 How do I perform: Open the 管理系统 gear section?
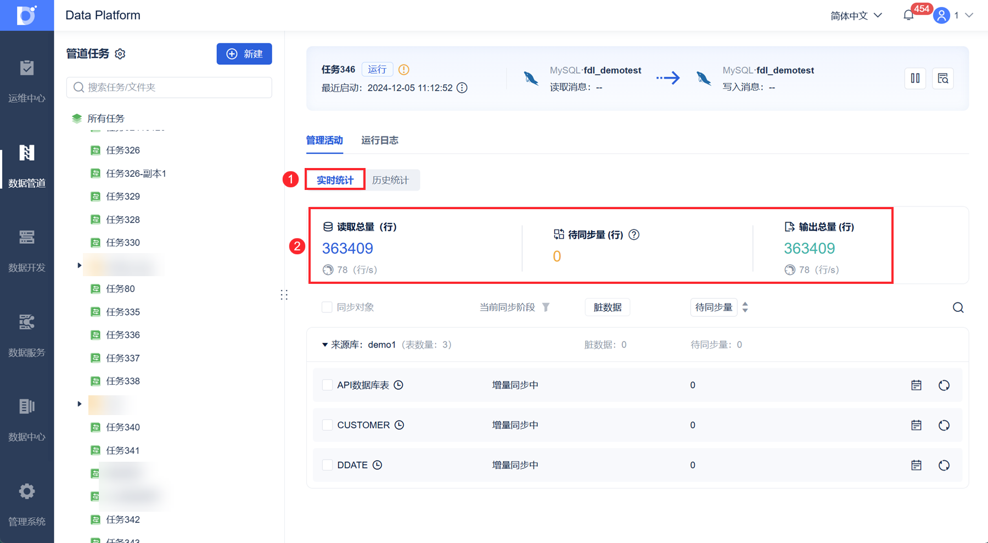point(27,504)
